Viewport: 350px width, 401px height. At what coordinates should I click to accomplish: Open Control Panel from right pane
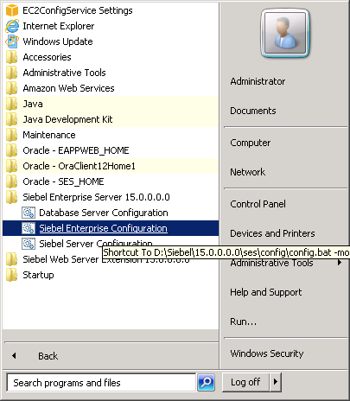pos(258,204)
